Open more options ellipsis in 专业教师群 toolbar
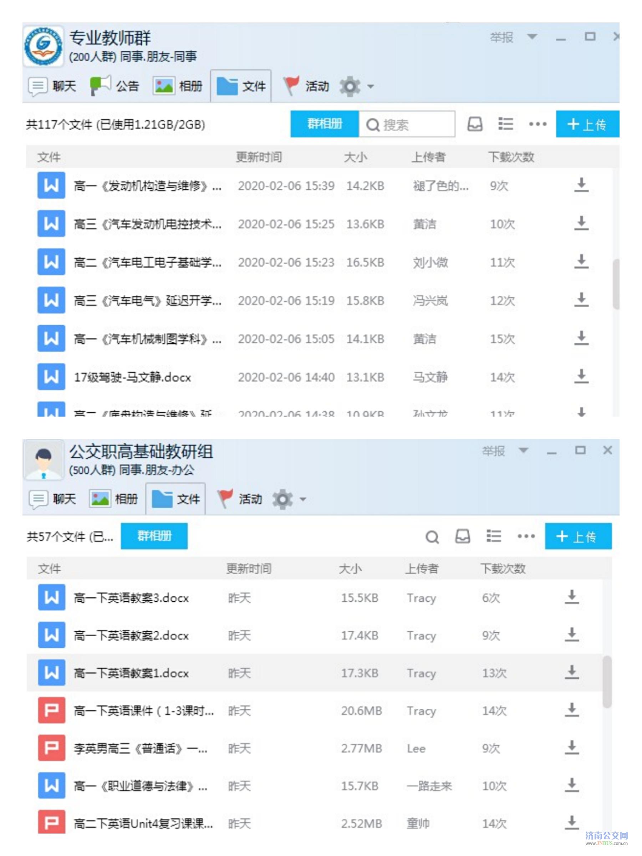 pyautogui.click(x=537, y=124)
